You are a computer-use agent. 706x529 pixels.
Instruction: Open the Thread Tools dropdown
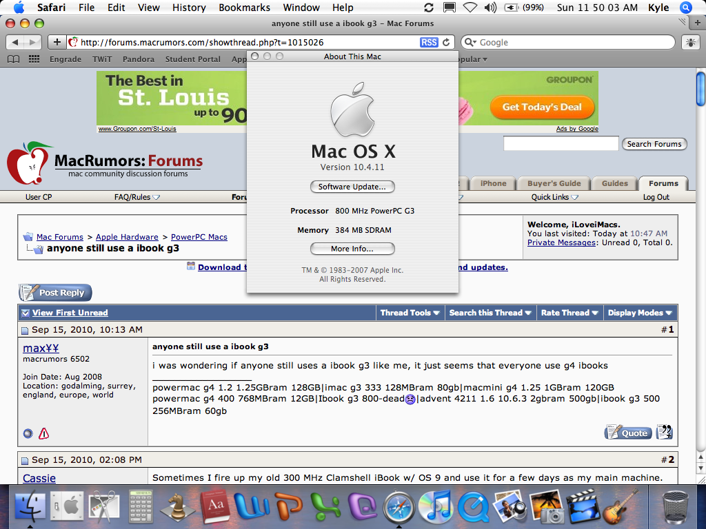(410, 313)
